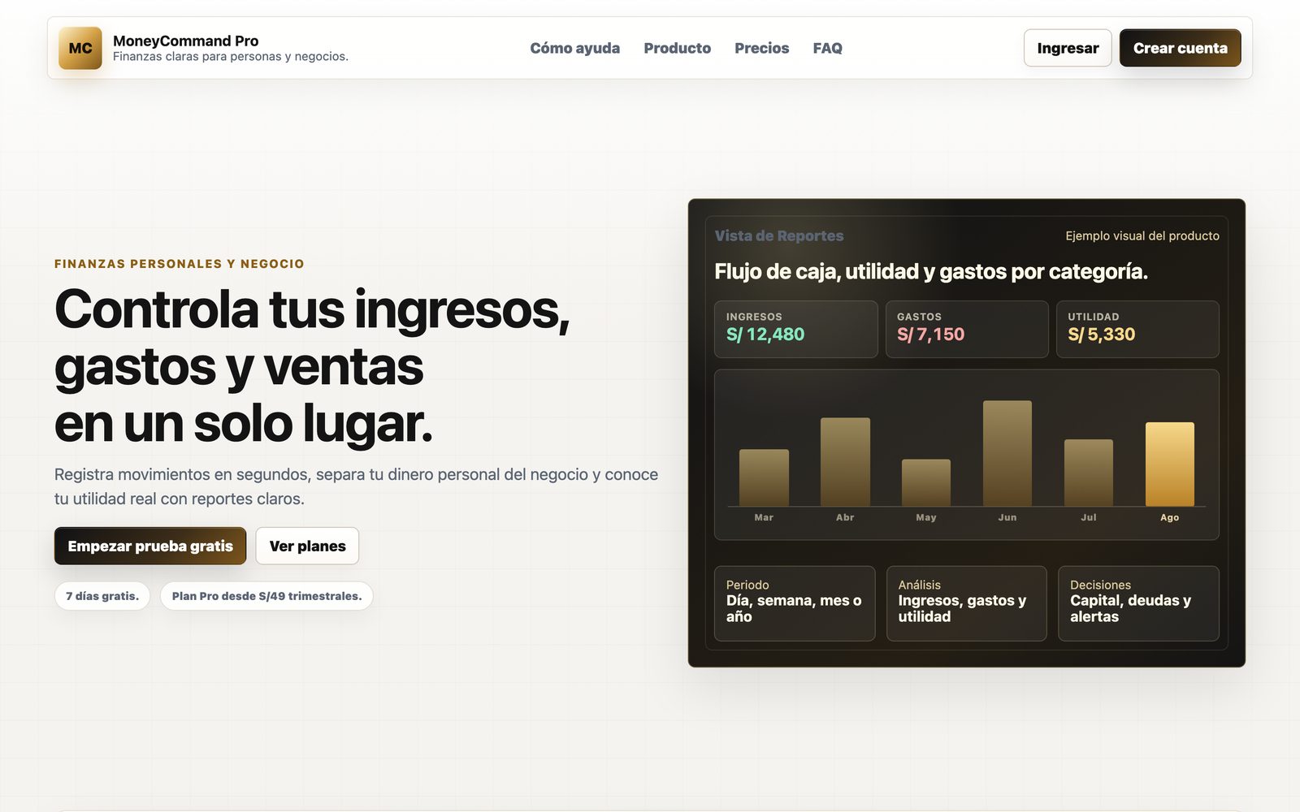Click the Ingresar button
This screenshot has width=1300, height=812.
1068,48
